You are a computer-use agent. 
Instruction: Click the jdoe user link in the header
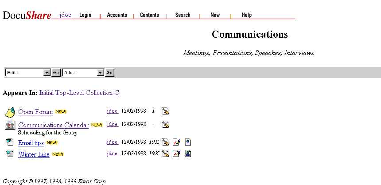tap(66, 15)
